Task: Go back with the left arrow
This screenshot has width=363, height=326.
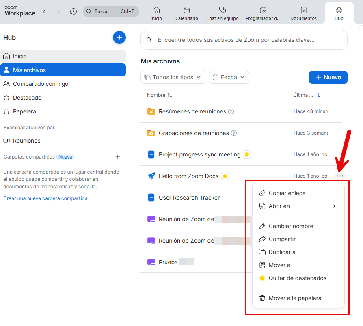Action: pos(44,11)
